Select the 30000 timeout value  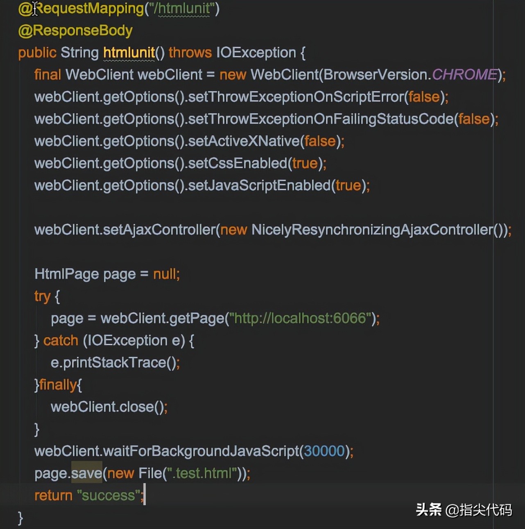point(323,451)
